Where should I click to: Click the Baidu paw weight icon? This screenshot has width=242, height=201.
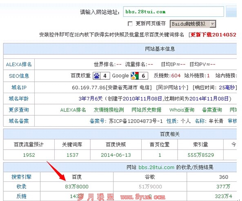click(x=97, y=76)
